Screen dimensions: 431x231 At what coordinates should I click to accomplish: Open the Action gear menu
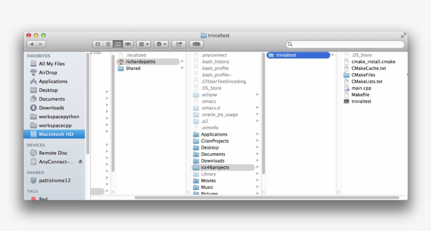point(161,44)
